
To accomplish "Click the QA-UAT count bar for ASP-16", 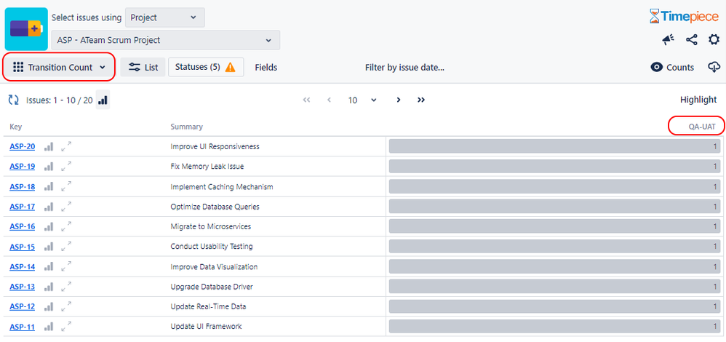I will (555, 226).
